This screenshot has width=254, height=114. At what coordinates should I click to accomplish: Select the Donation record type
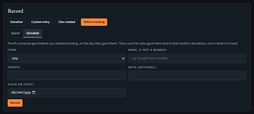[16, 22]
